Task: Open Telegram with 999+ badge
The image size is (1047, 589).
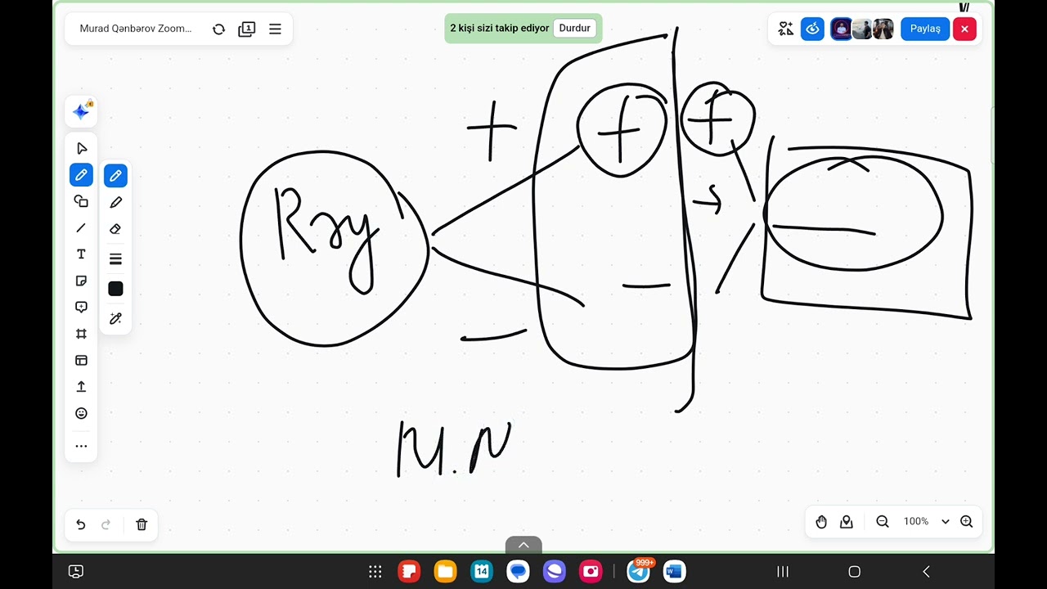Action: point(639,571)
